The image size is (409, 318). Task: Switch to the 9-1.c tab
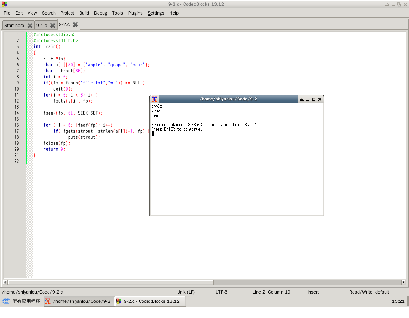click(42, 25)
